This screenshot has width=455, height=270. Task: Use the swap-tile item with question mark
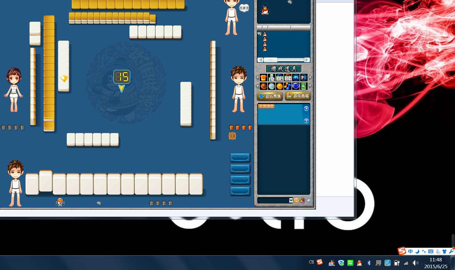pos(288,77)
